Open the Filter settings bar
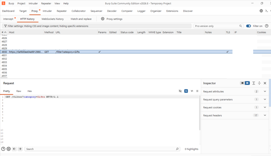Viewport: 271px width, 156px height. (x=97, y=26)
